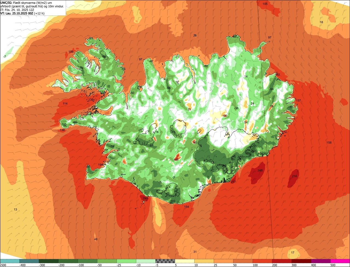Image resolution: width=350 pixels, height=267 pixels.
Task: Select the "157" value off the east coast
Action: [x=298, y=101]
